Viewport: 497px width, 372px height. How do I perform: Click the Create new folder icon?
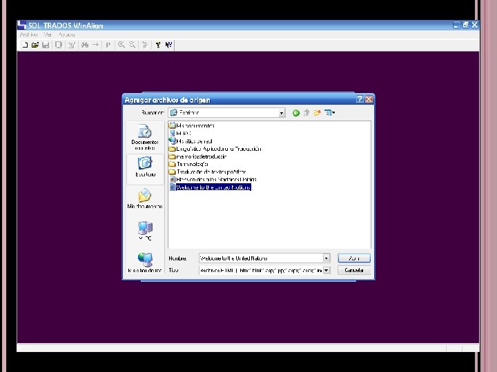(x=317, y=113)
